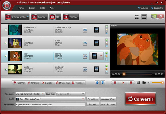Open the Edition menu
This screenshot has width=166, height=114.
pyautogui.click(x=32, y=8)
